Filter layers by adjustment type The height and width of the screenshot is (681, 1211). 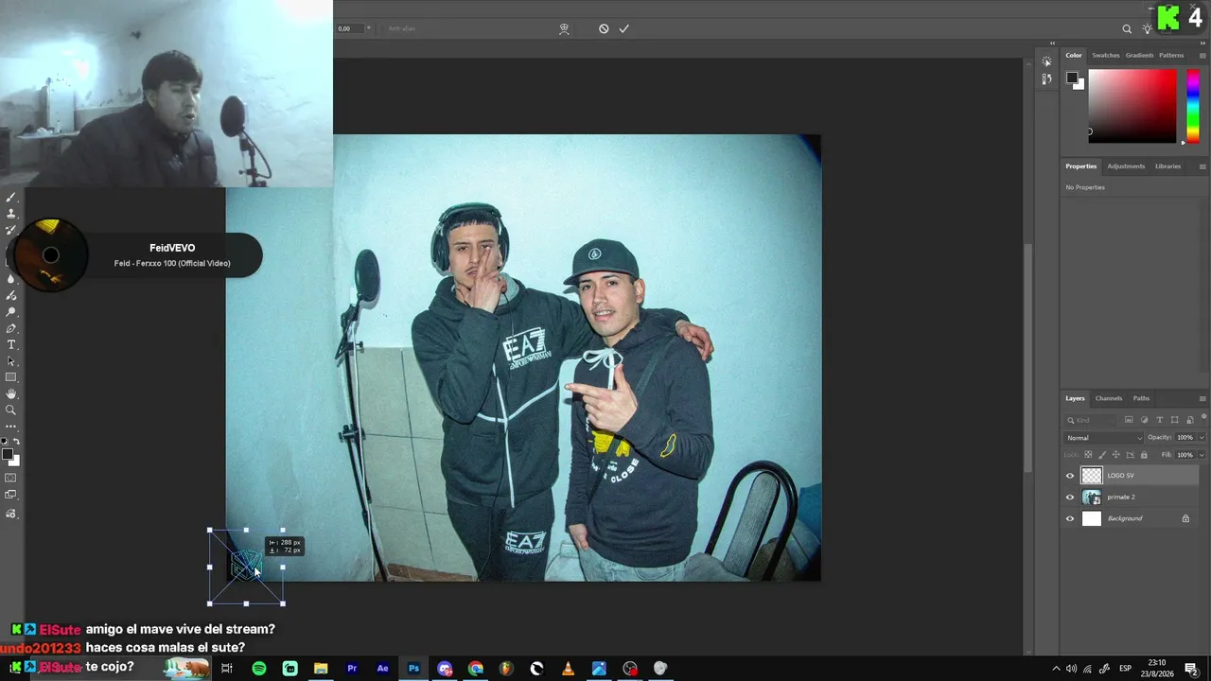(x=1144, y=420)
